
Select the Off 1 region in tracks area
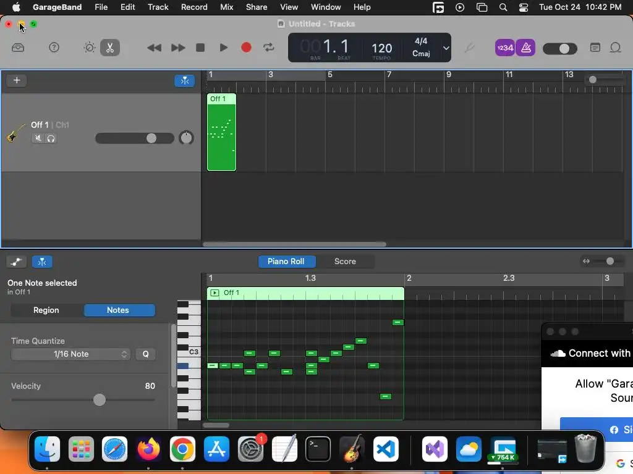222,132
